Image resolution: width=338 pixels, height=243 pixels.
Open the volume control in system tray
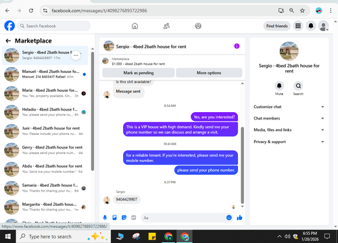[287, 236]
